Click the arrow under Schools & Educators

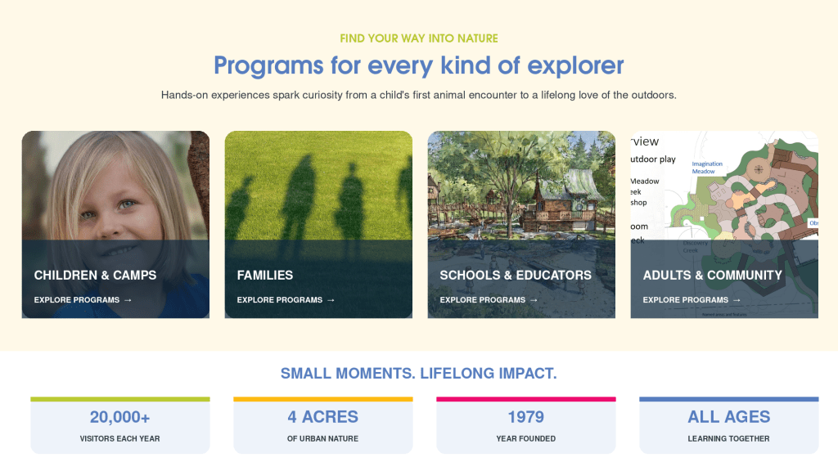pos(534,300)
